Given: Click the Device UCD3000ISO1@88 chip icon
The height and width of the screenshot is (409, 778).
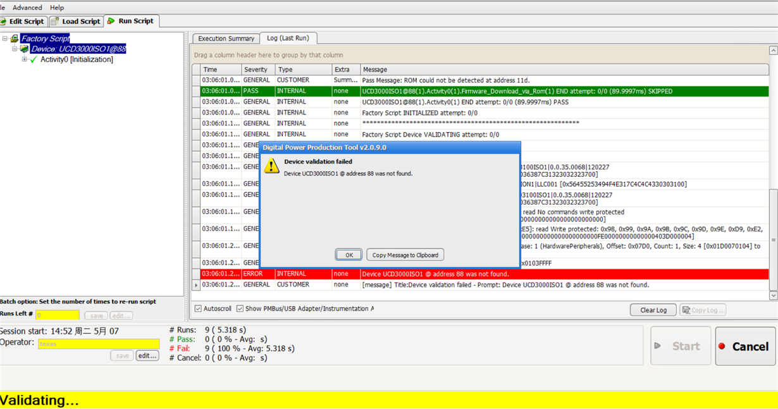Looking at the screenshot, I should click(25, 49).
